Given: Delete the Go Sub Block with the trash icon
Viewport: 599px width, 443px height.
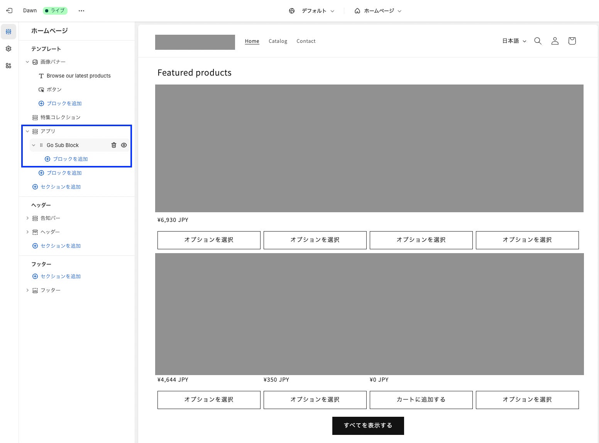Looking at the screenshot, I should (x=114, y=145).
